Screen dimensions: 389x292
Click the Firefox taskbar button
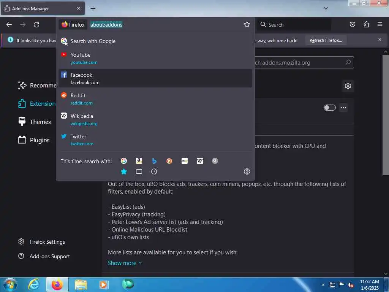coord(57,284)
